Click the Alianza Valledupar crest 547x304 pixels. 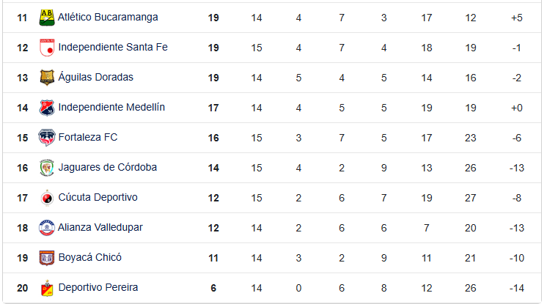47,228
